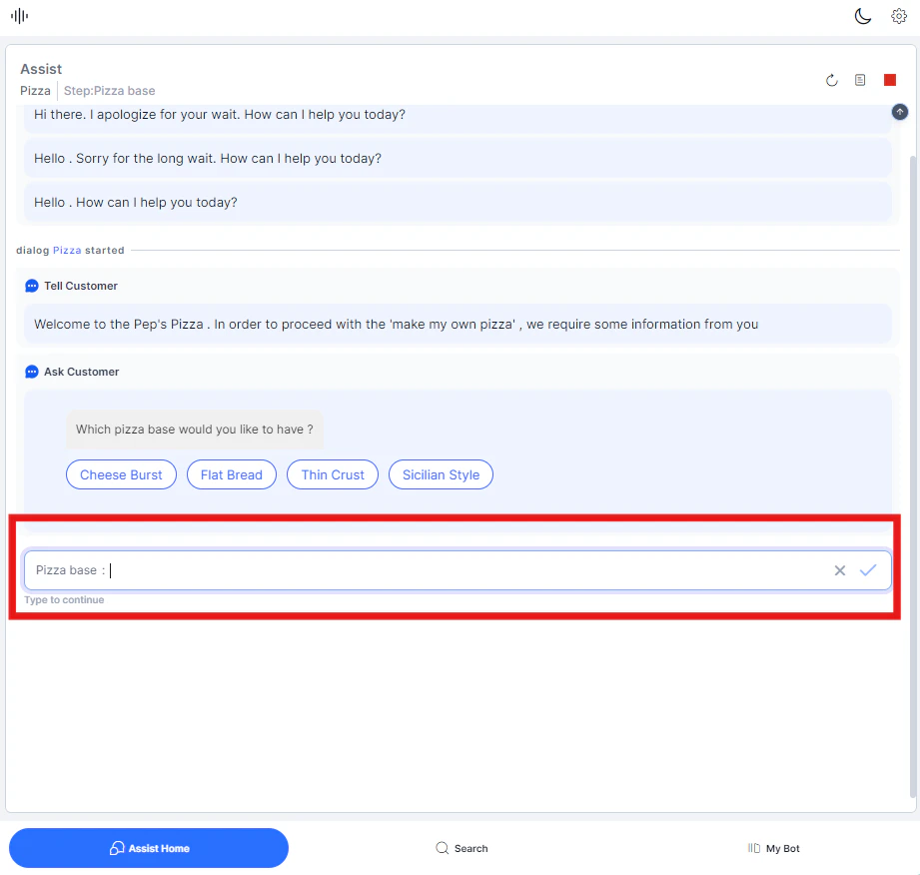Image resolution: width=920 pixels, height=875 pixels.
Task: Click the 'Step:Pizza base' header label
Action: 109,91
